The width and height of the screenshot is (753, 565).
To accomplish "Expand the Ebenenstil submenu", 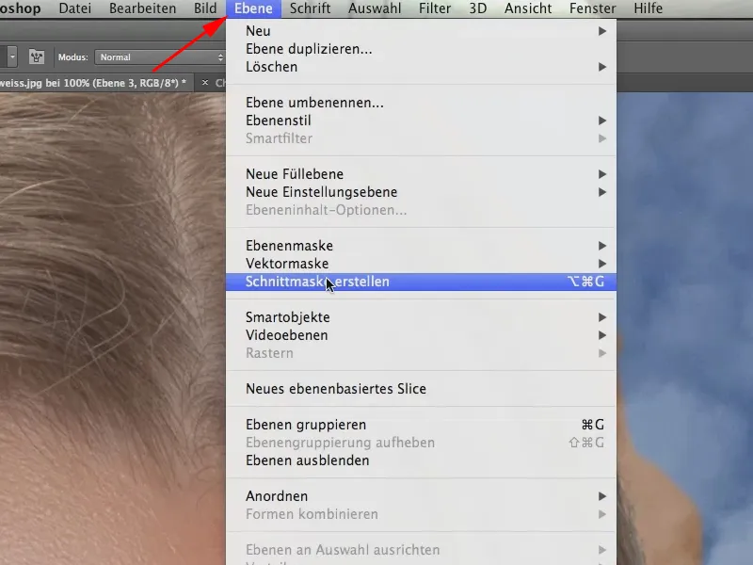I will tap(421, 121).
